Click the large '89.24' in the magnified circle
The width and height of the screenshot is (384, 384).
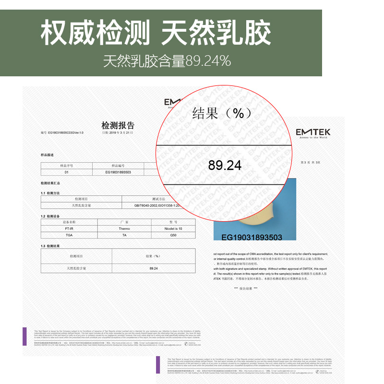(225, 165)
